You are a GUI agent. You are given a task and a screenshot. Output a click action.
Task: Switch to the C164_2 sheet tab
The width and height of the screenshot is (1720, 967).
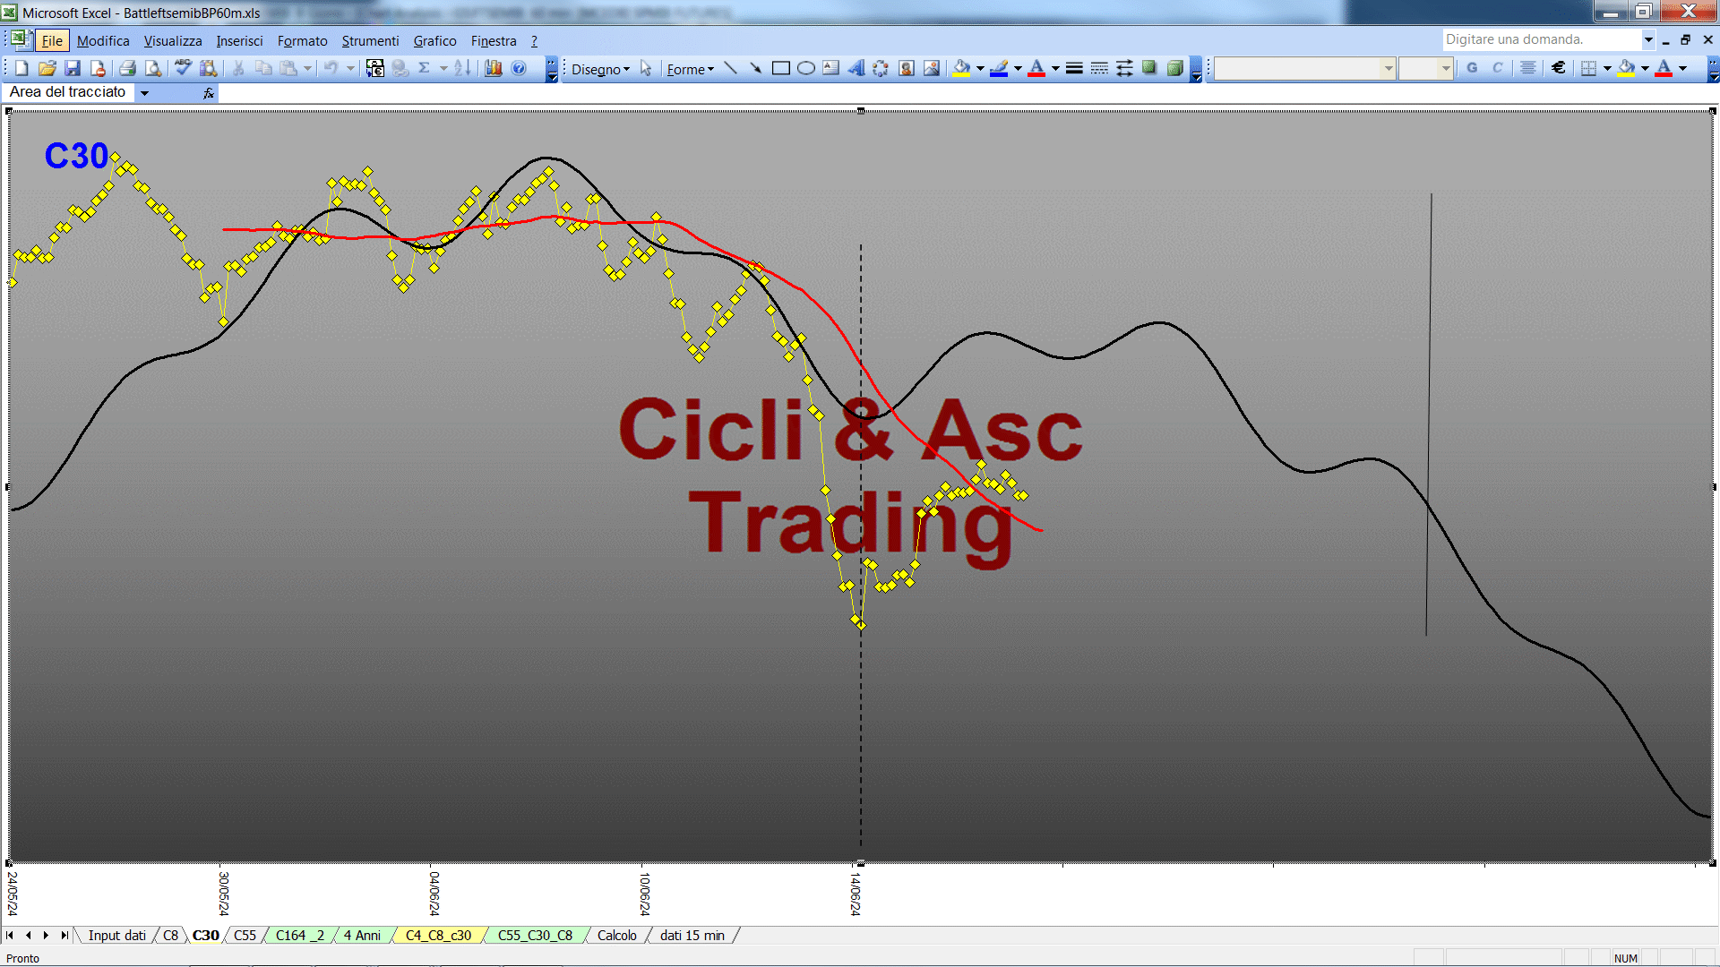299,936
